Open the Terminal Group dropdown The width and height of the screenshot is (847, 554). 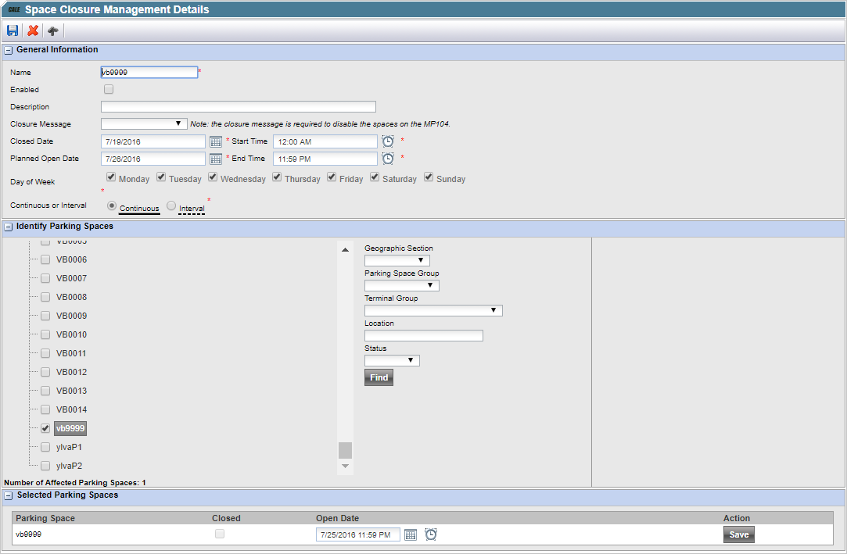point(433,311)
